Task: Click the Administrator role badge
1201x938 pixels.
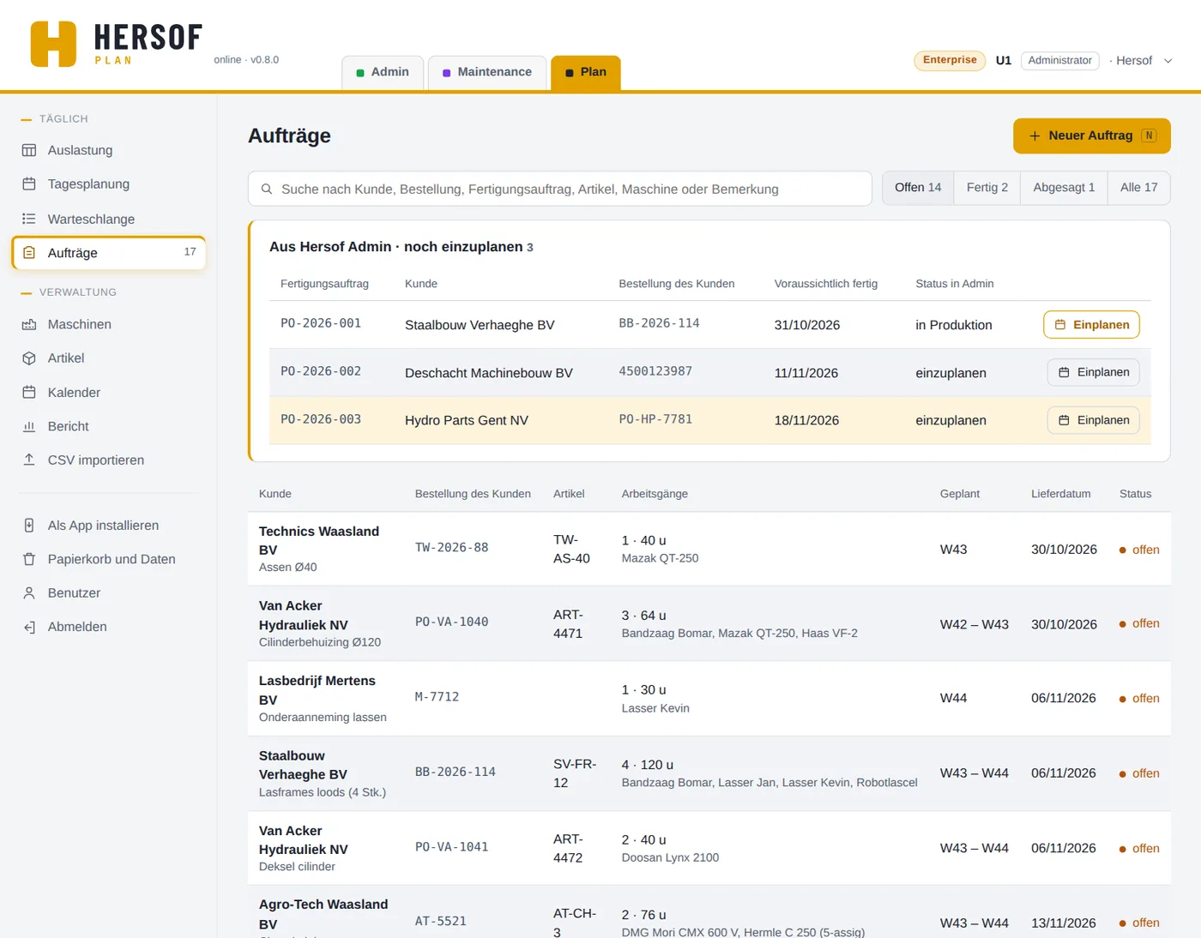Action: point(1060,61)
